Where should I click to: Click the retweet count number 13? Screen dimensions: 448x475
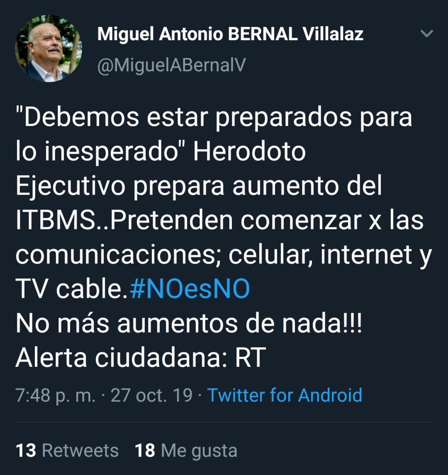coord(26,450)
